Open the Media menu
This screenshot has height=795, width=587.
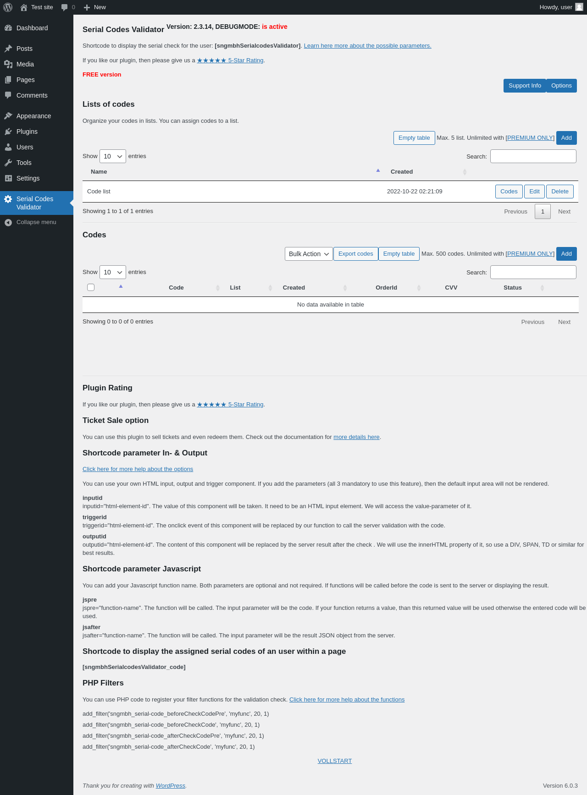click(x=37, y=64)
